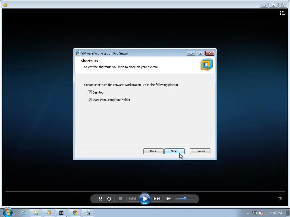Close the VMware Setup dialog
The width and height of the screenshot is (290, 217).
[x=210, y=53]
